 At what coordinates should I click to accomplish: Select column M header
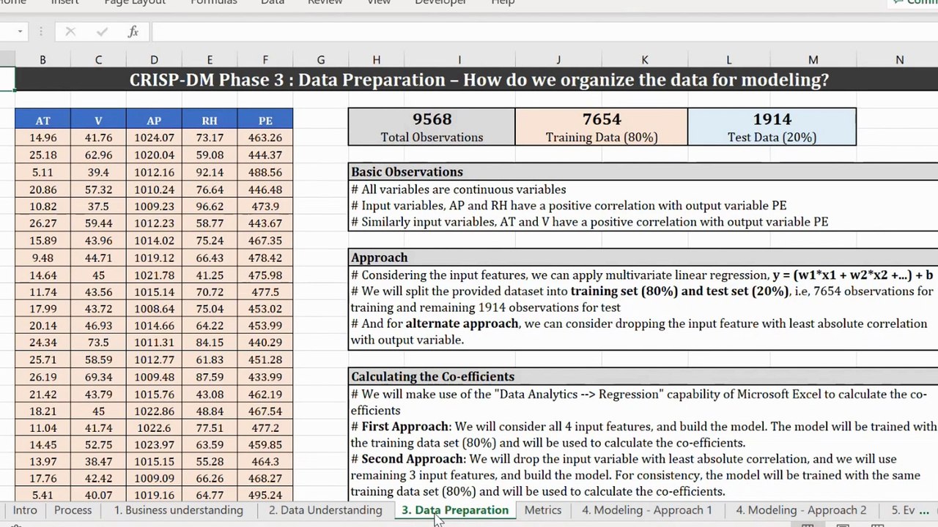point(813,60)
